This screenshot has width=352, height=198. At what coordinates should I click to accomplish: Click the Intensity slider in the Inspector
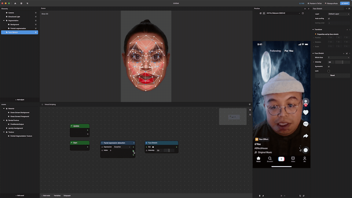tap(342, 62)
